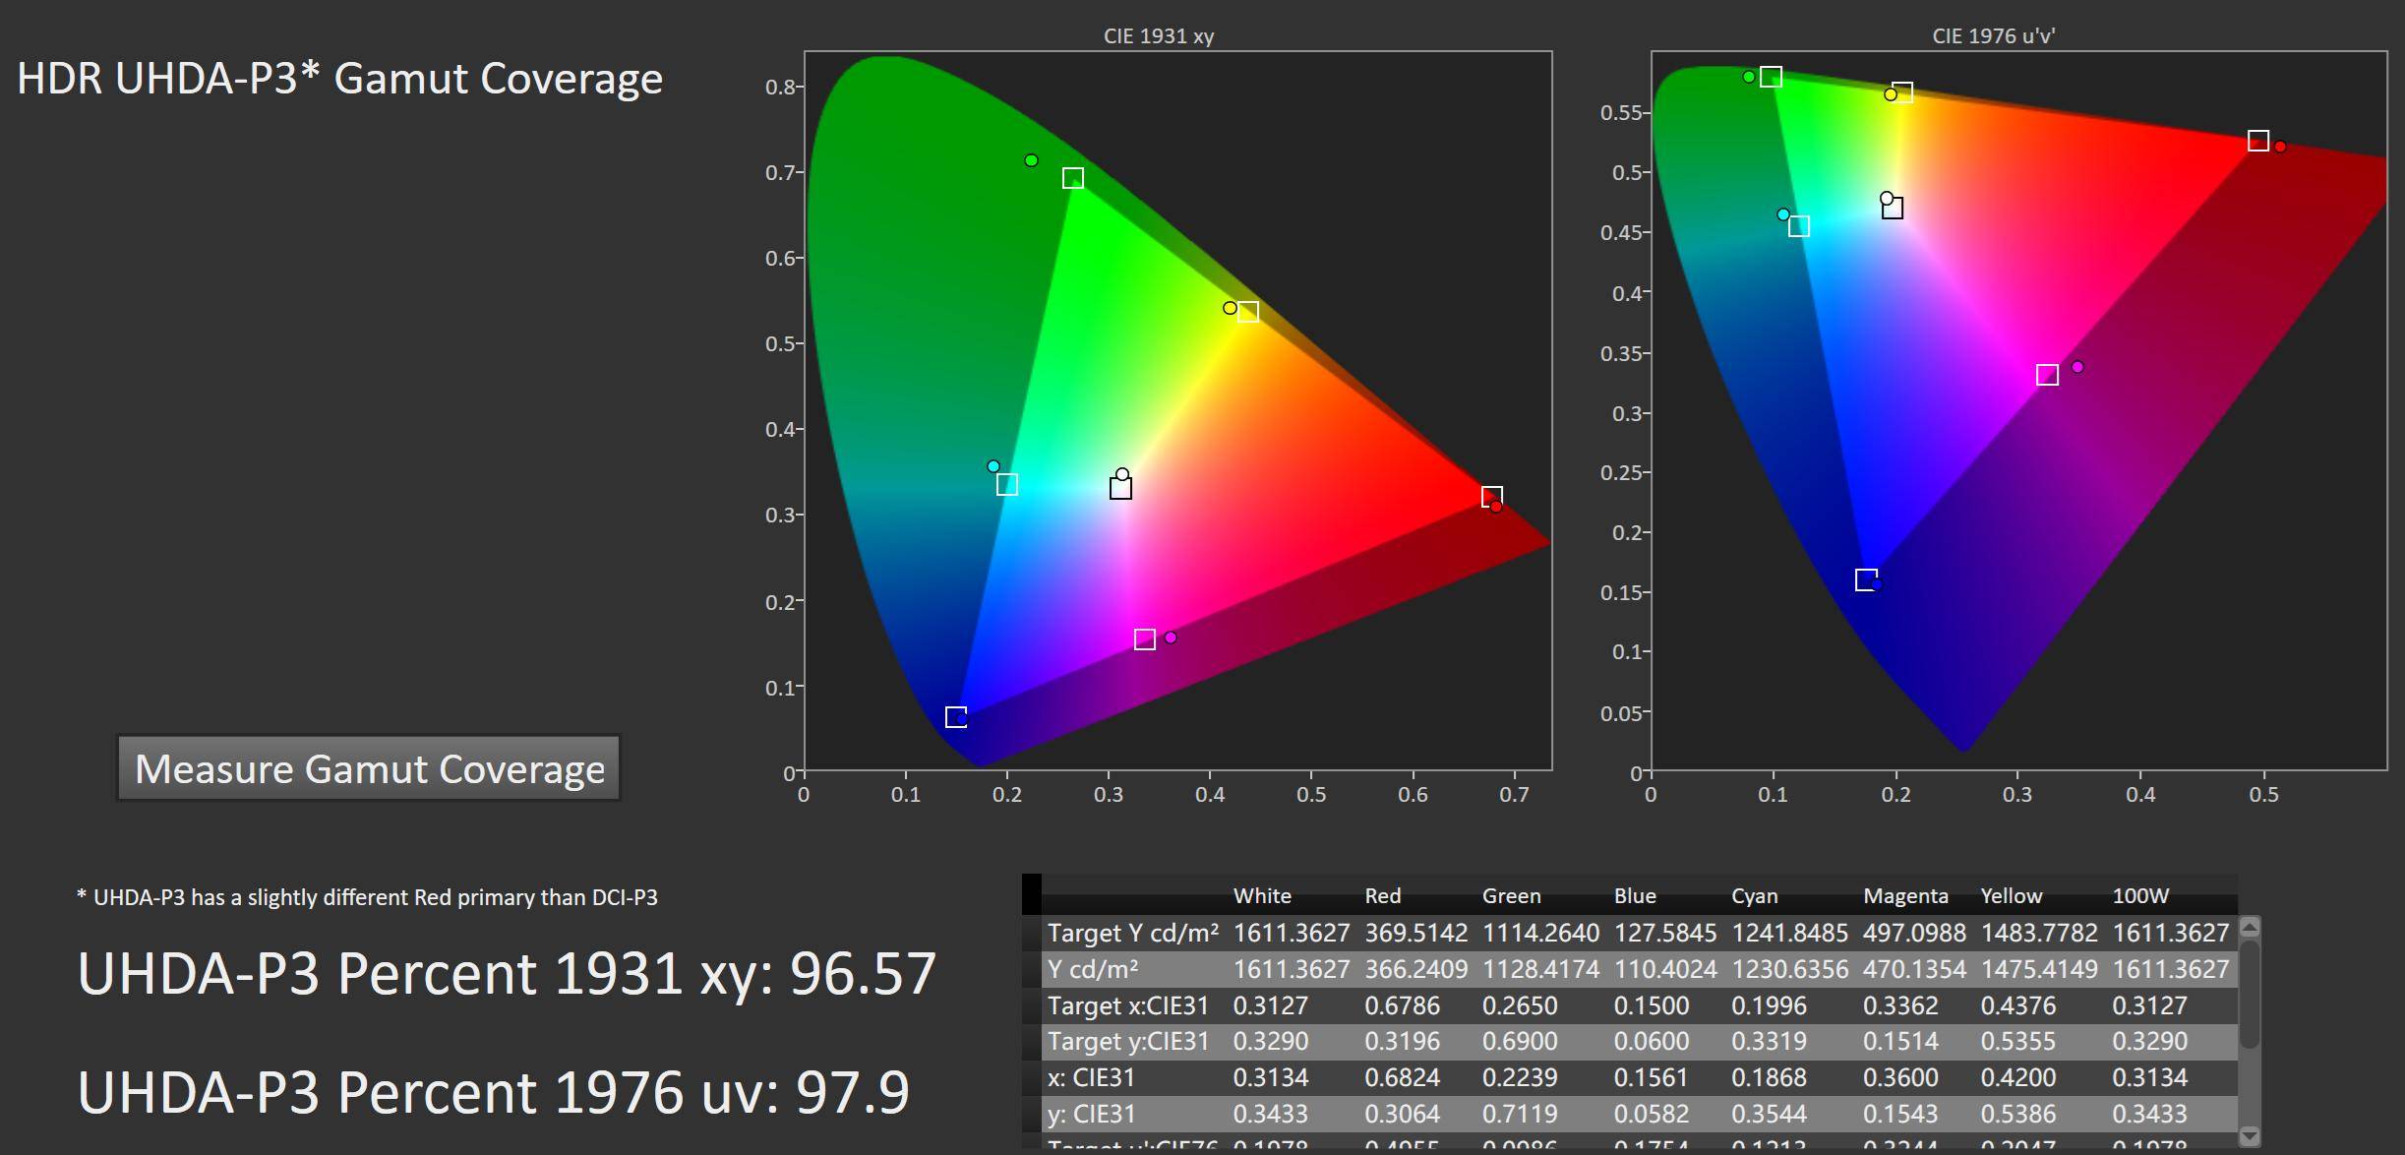Click the magenta target square in CIE 1931 chart

(1144, 639)
